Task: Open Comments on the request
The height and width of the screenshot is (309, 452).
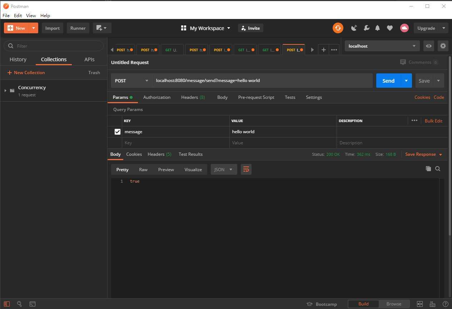Action: pyautogui.click(x=419, y=62)
